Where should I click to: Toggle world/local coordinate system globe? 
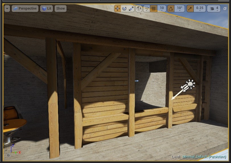(139, 9)
